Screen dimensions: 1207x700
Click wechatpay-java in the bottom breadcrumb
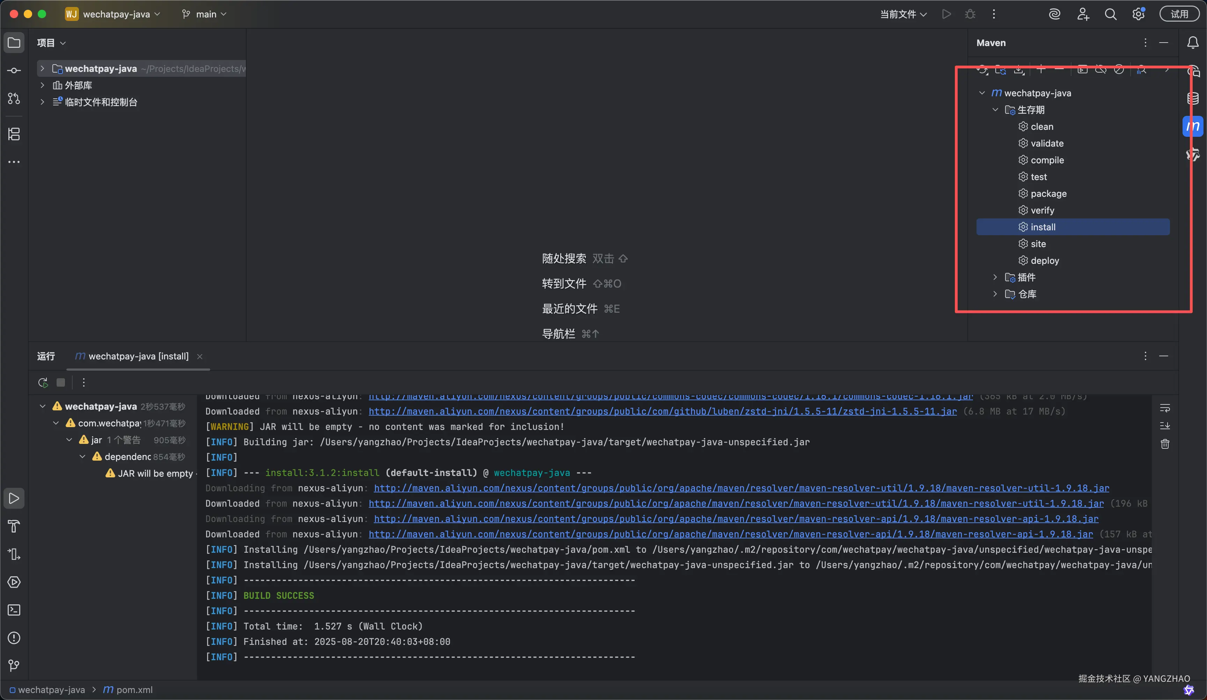click(x=47, y=690)
